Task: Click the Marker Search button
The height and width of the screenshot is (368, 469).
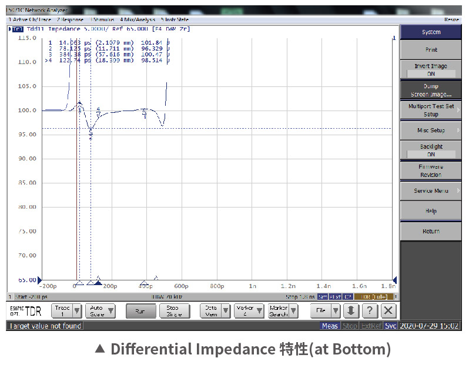Action: pos(279,311)
